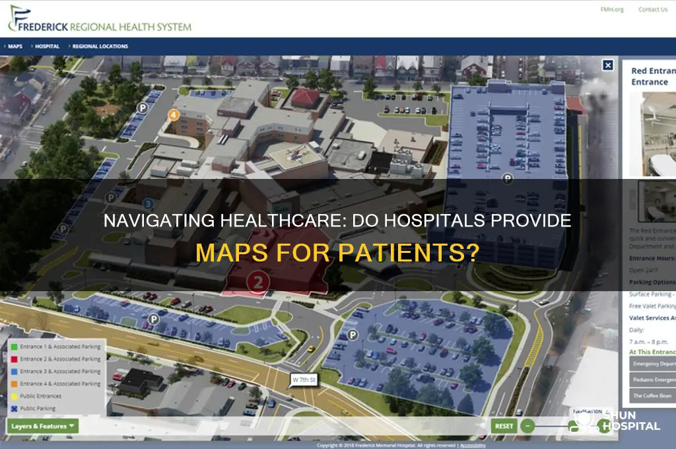The width and height of the screenshot is (676, 449).
Task: Click the Frederick Regional Health System logo
Action: coord(100,19)
